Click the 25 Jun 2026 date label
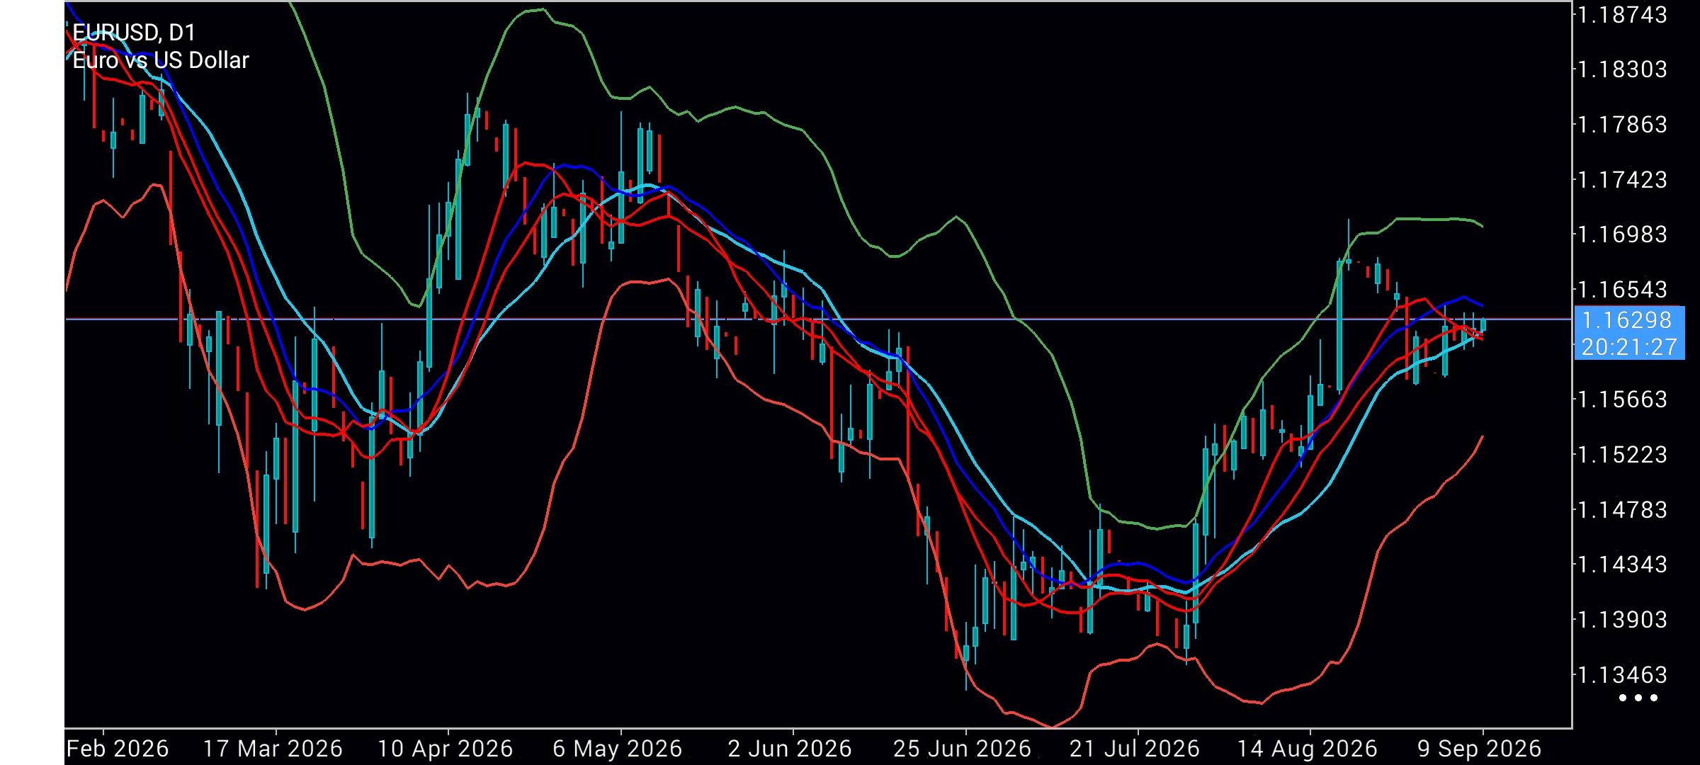The image size is (1700, 765). coord(962,749)
